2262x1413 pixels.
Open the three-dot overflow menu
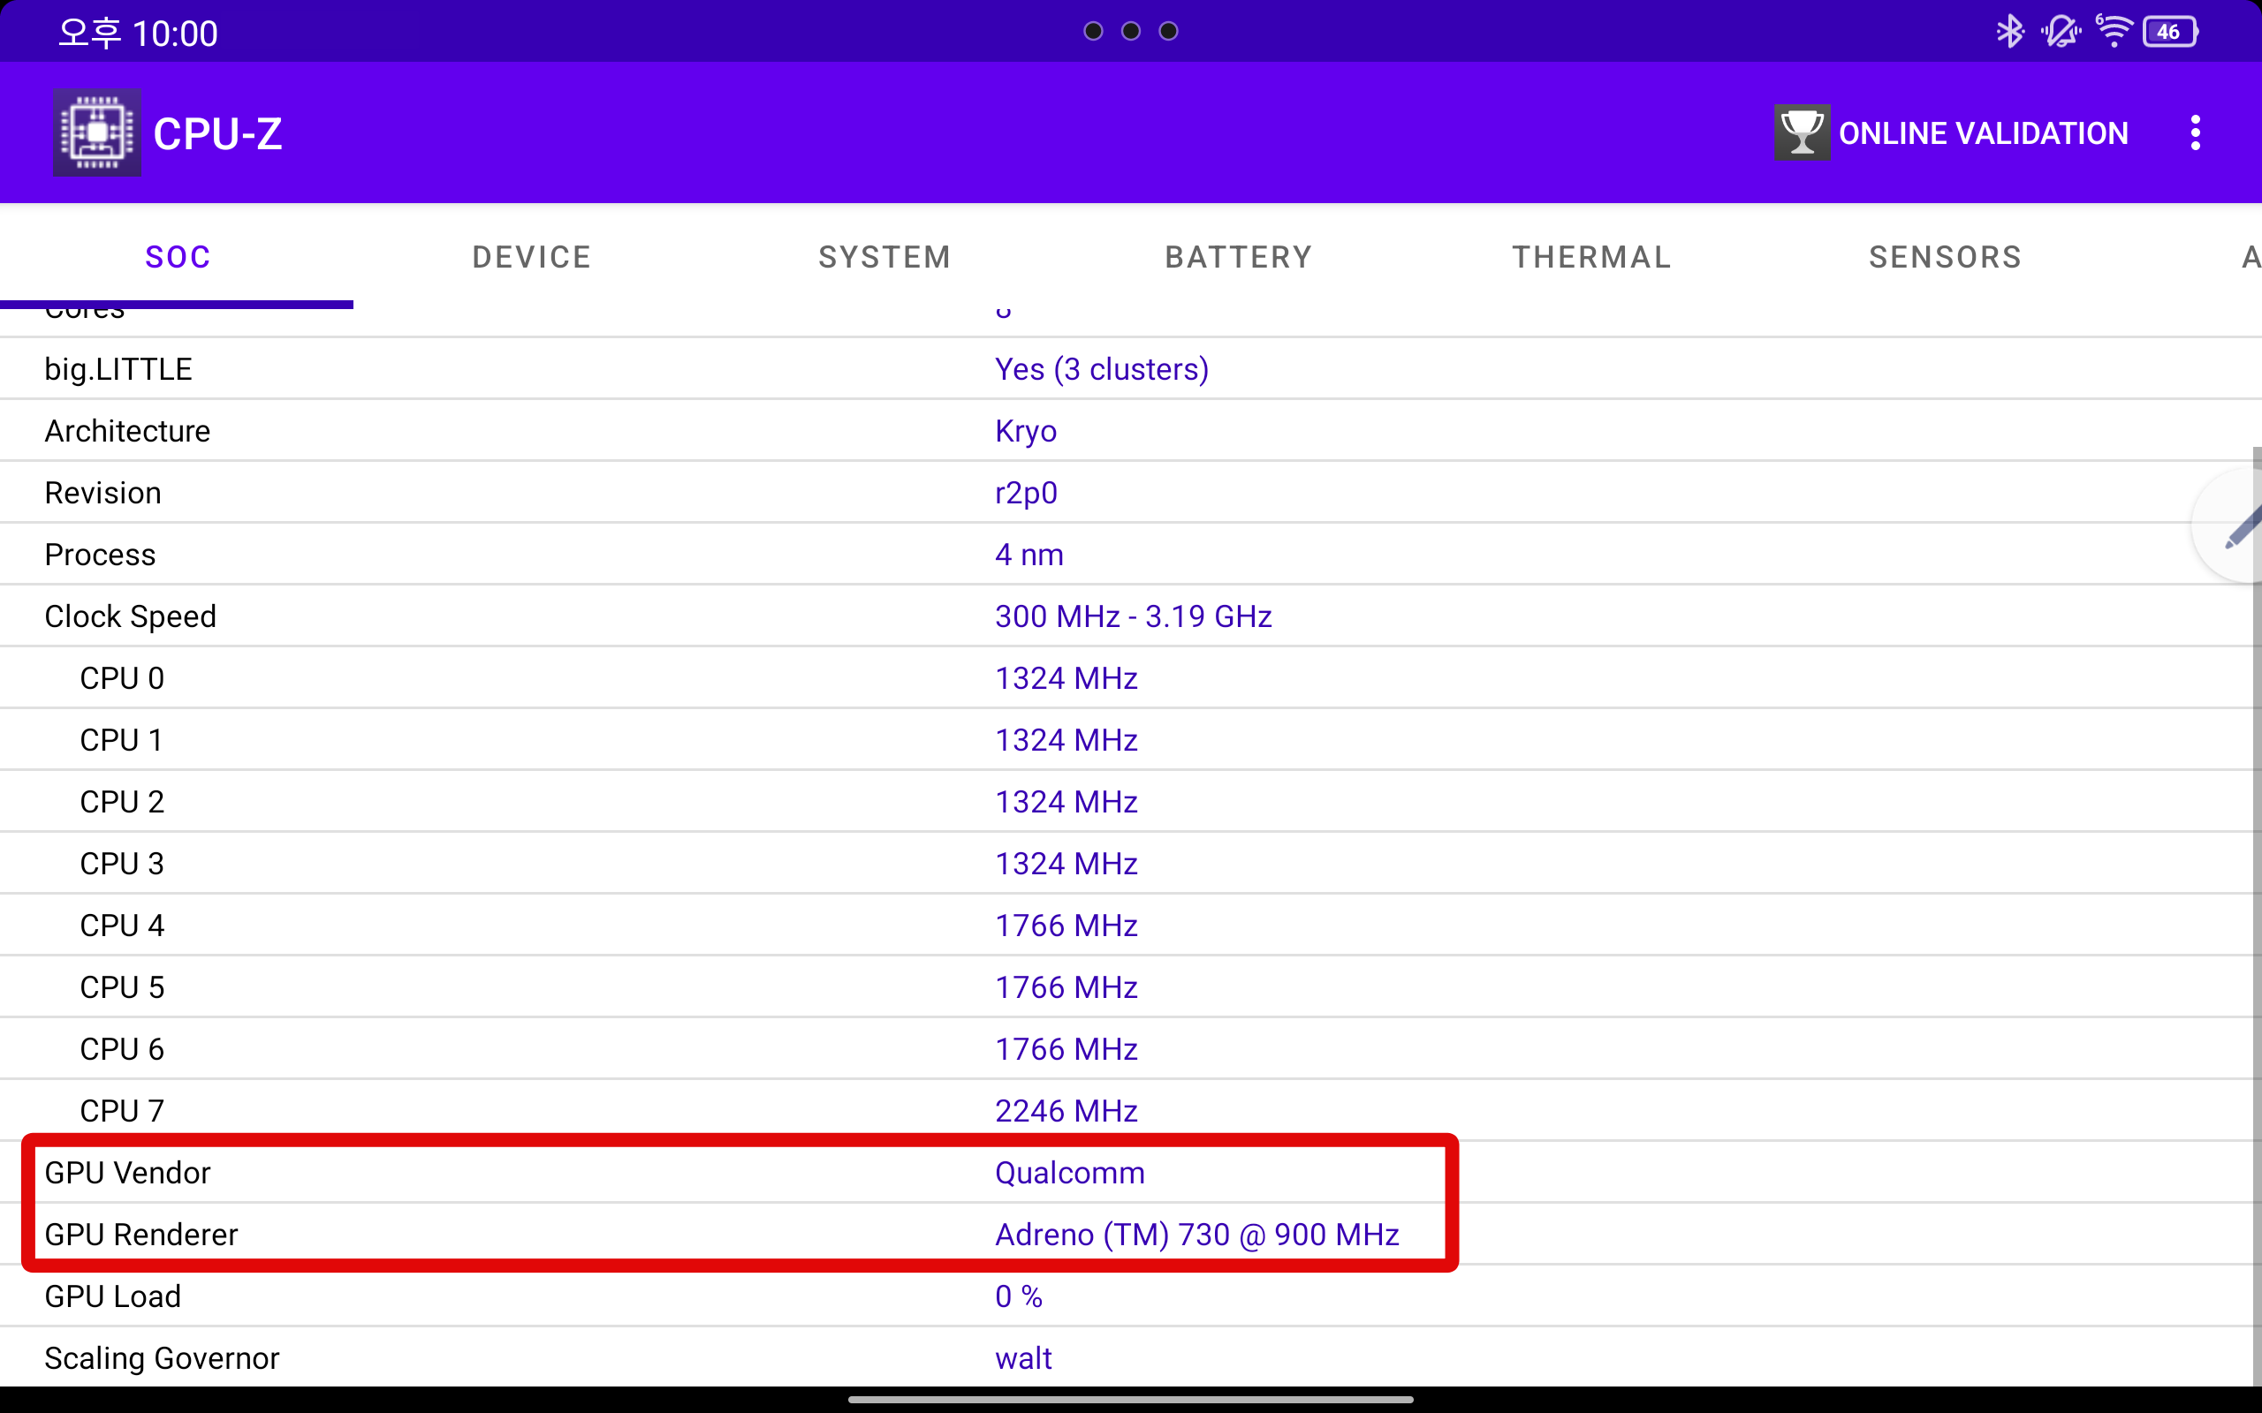(x=2195, y=132)
